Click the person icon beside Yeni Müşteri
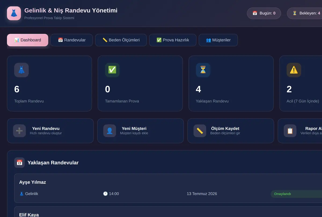 tap(110, 131)
